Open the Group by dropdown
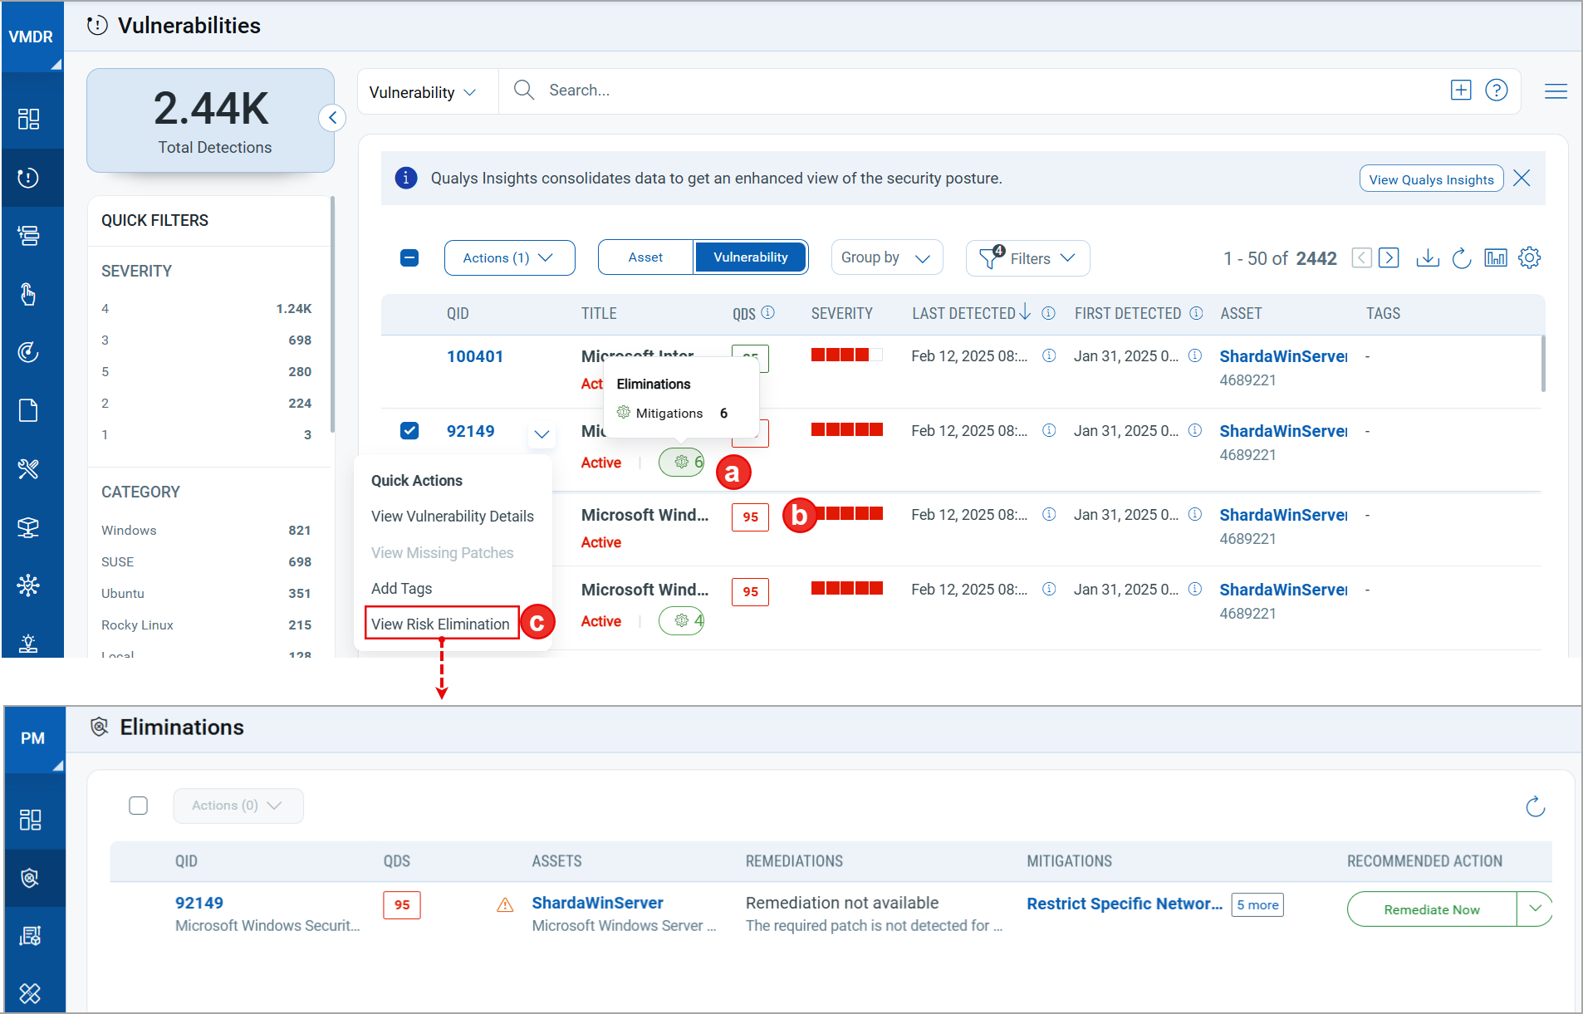The width and height of the screenshot is (1583, 1014). [x=886, y=258]
